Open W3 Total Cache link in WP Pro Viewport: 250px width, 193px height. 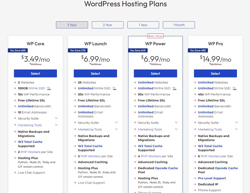210,146
